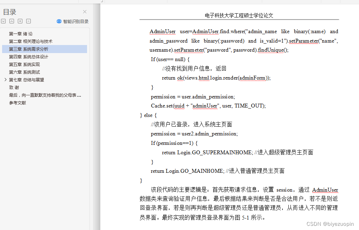
Task: Open the 最后，向一直默默支持着我的父母表… entry
Action: tap(45, 95)
